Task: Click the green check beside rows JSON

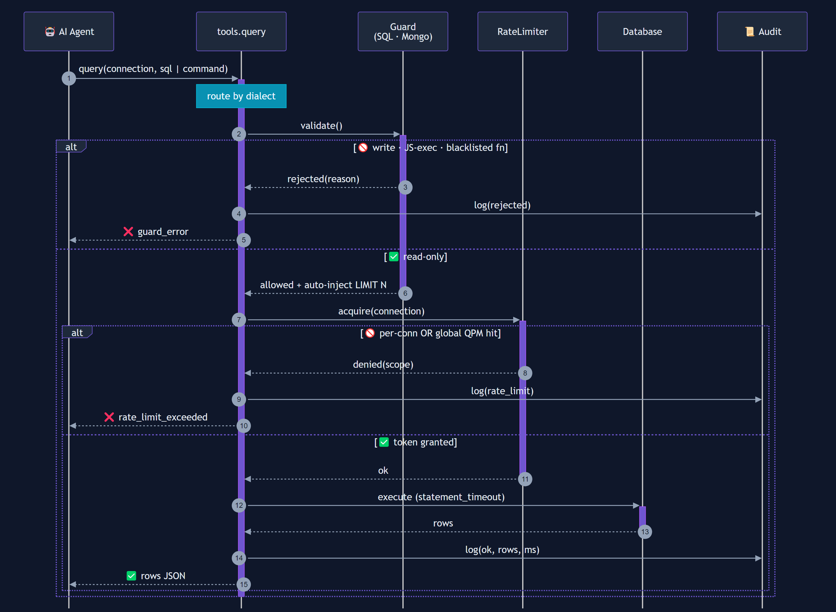Action: [x=132, y=575]
